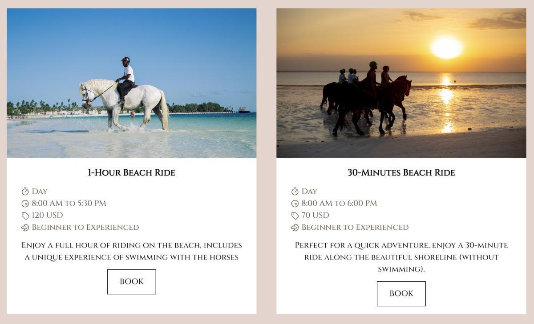Click the clock icon beside 8:00 AM to 5:30 PM
Screen dimensions: 534x324
(x=25, y=204)
